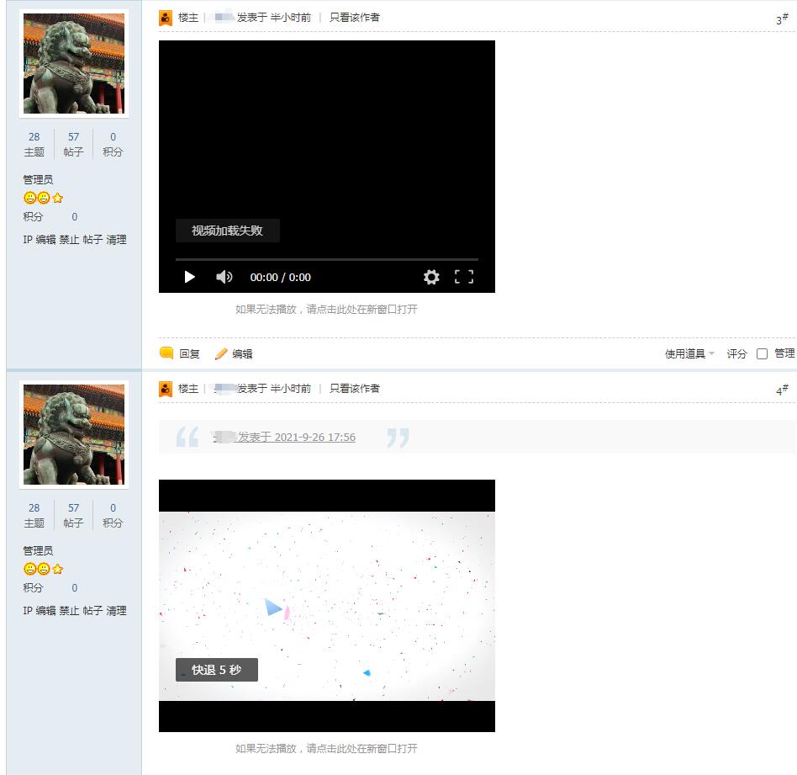The image size is (797, 775).
Task: Open 3# video in new window via 如果无法播放 link
Action: 326,310
